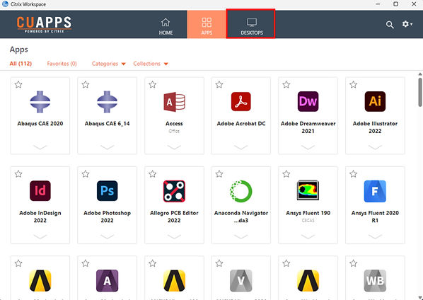
Task: Launch the Anaconda Navigator green ring icon
Action: 241,191
